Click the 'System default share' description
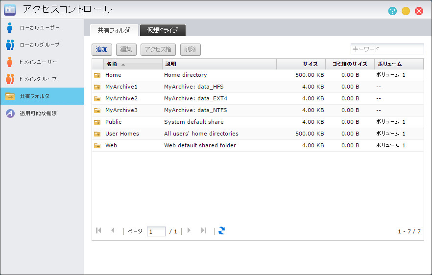 point(193,122)
